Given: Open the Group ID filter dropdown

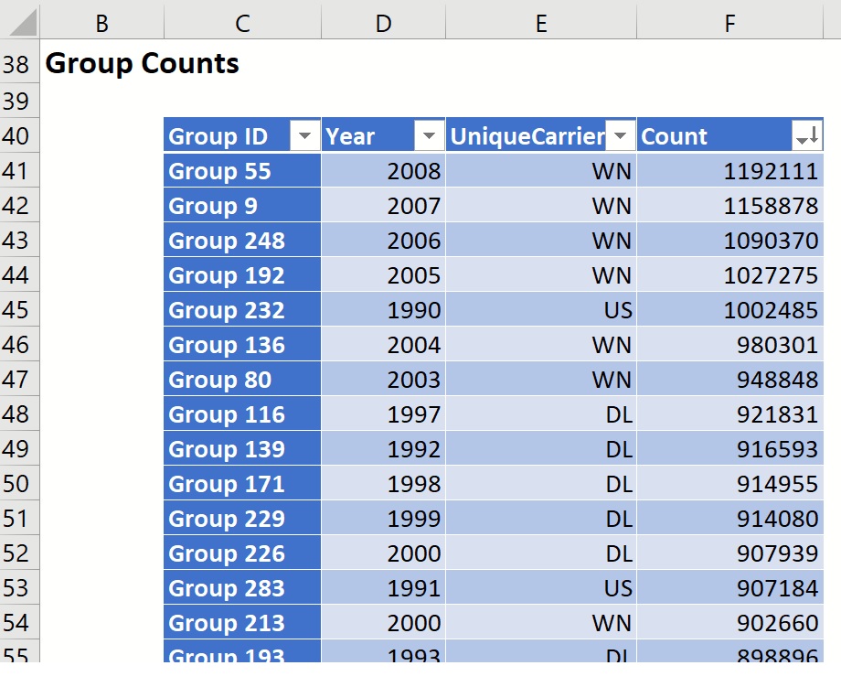Looking at the screenshot, I should point(304,137).
